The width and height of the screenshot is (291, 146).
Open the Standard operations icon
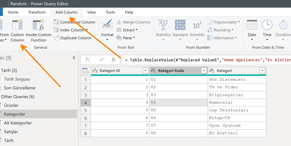(180, 25)
